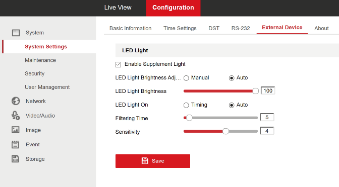This screenshot has height=187, width=339.
Task: Click the Event calendar icon
Action: tap(15, 145)
